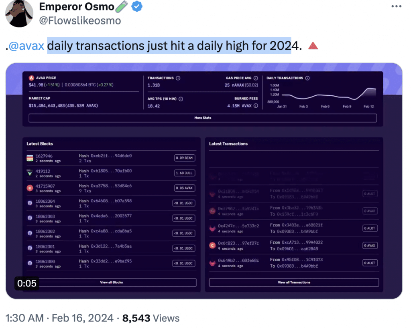
Task: Open transaction 0x649b2...00fe68c
Action: [x=238, y=260]
